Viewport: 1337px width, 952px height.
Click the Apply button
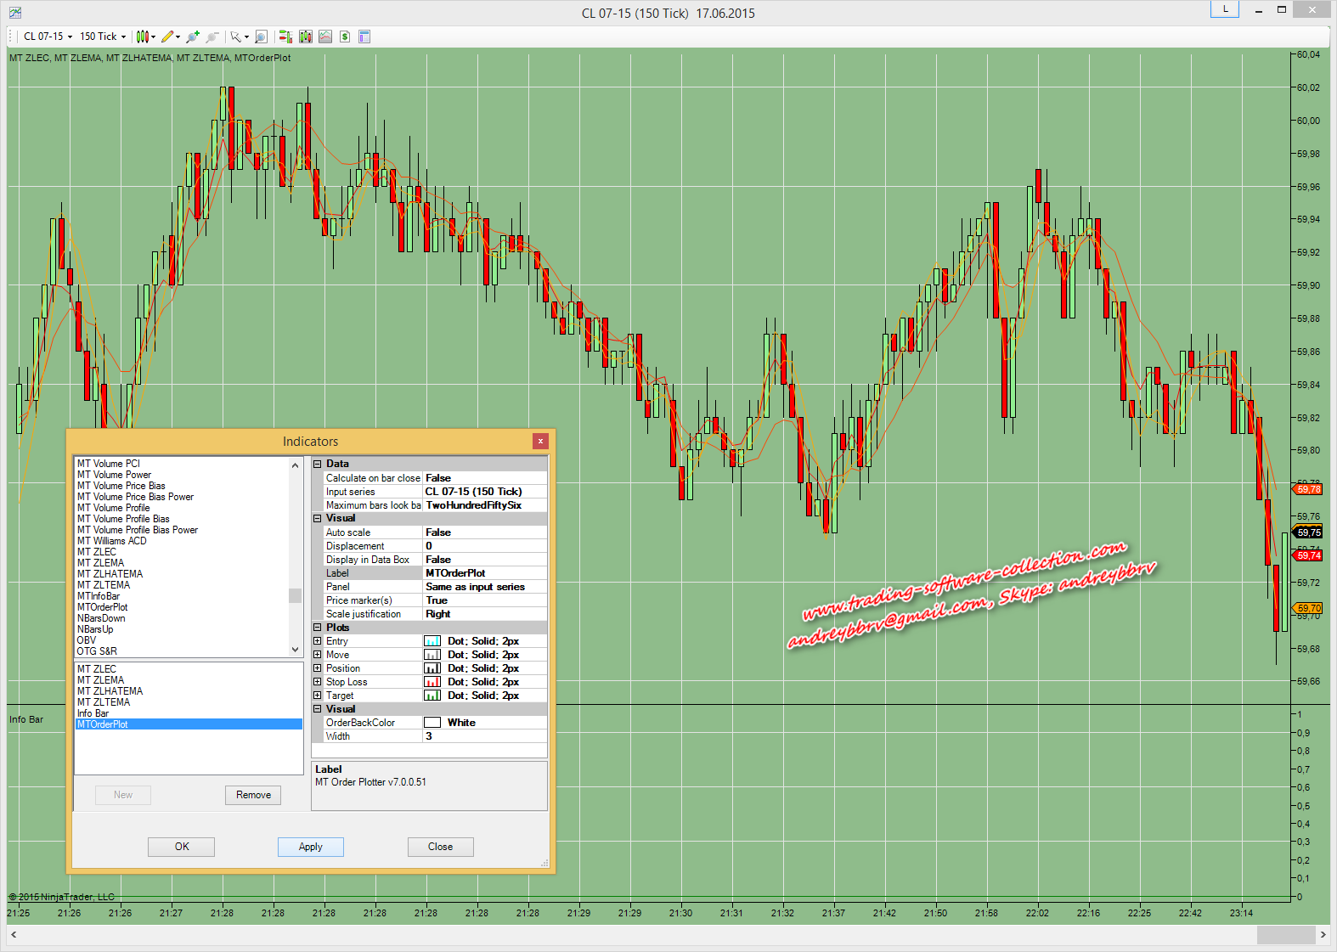(310, 847)
